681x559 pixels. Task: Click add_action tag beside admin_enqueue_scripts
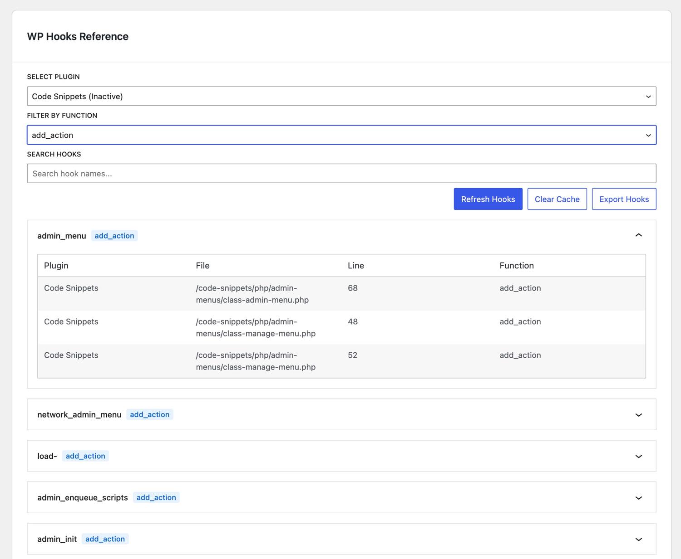[156, 497]
